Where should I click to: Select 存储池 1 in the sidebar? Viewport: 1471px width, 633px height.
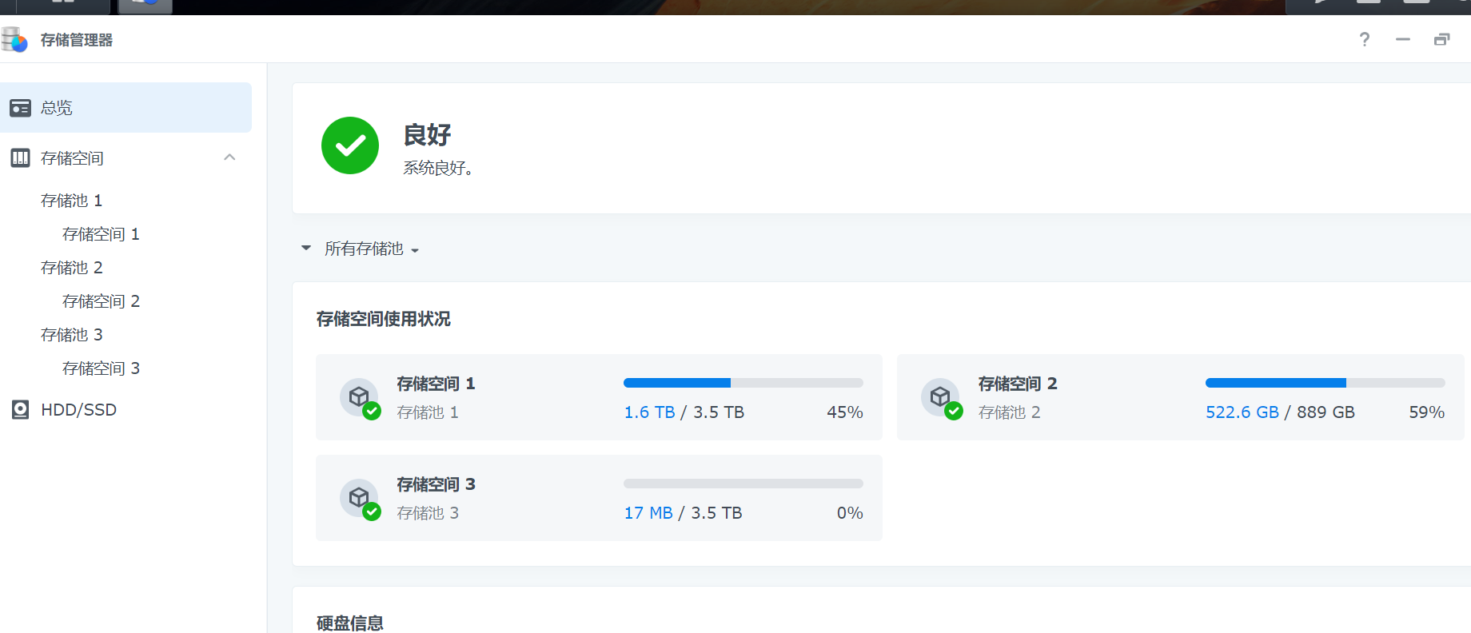coord(71,201)
